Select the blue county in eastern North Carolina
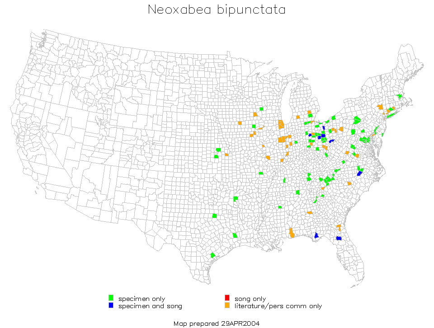Image resolution: width=434 pixels, height=328 pixels. (x=360, y=173)
